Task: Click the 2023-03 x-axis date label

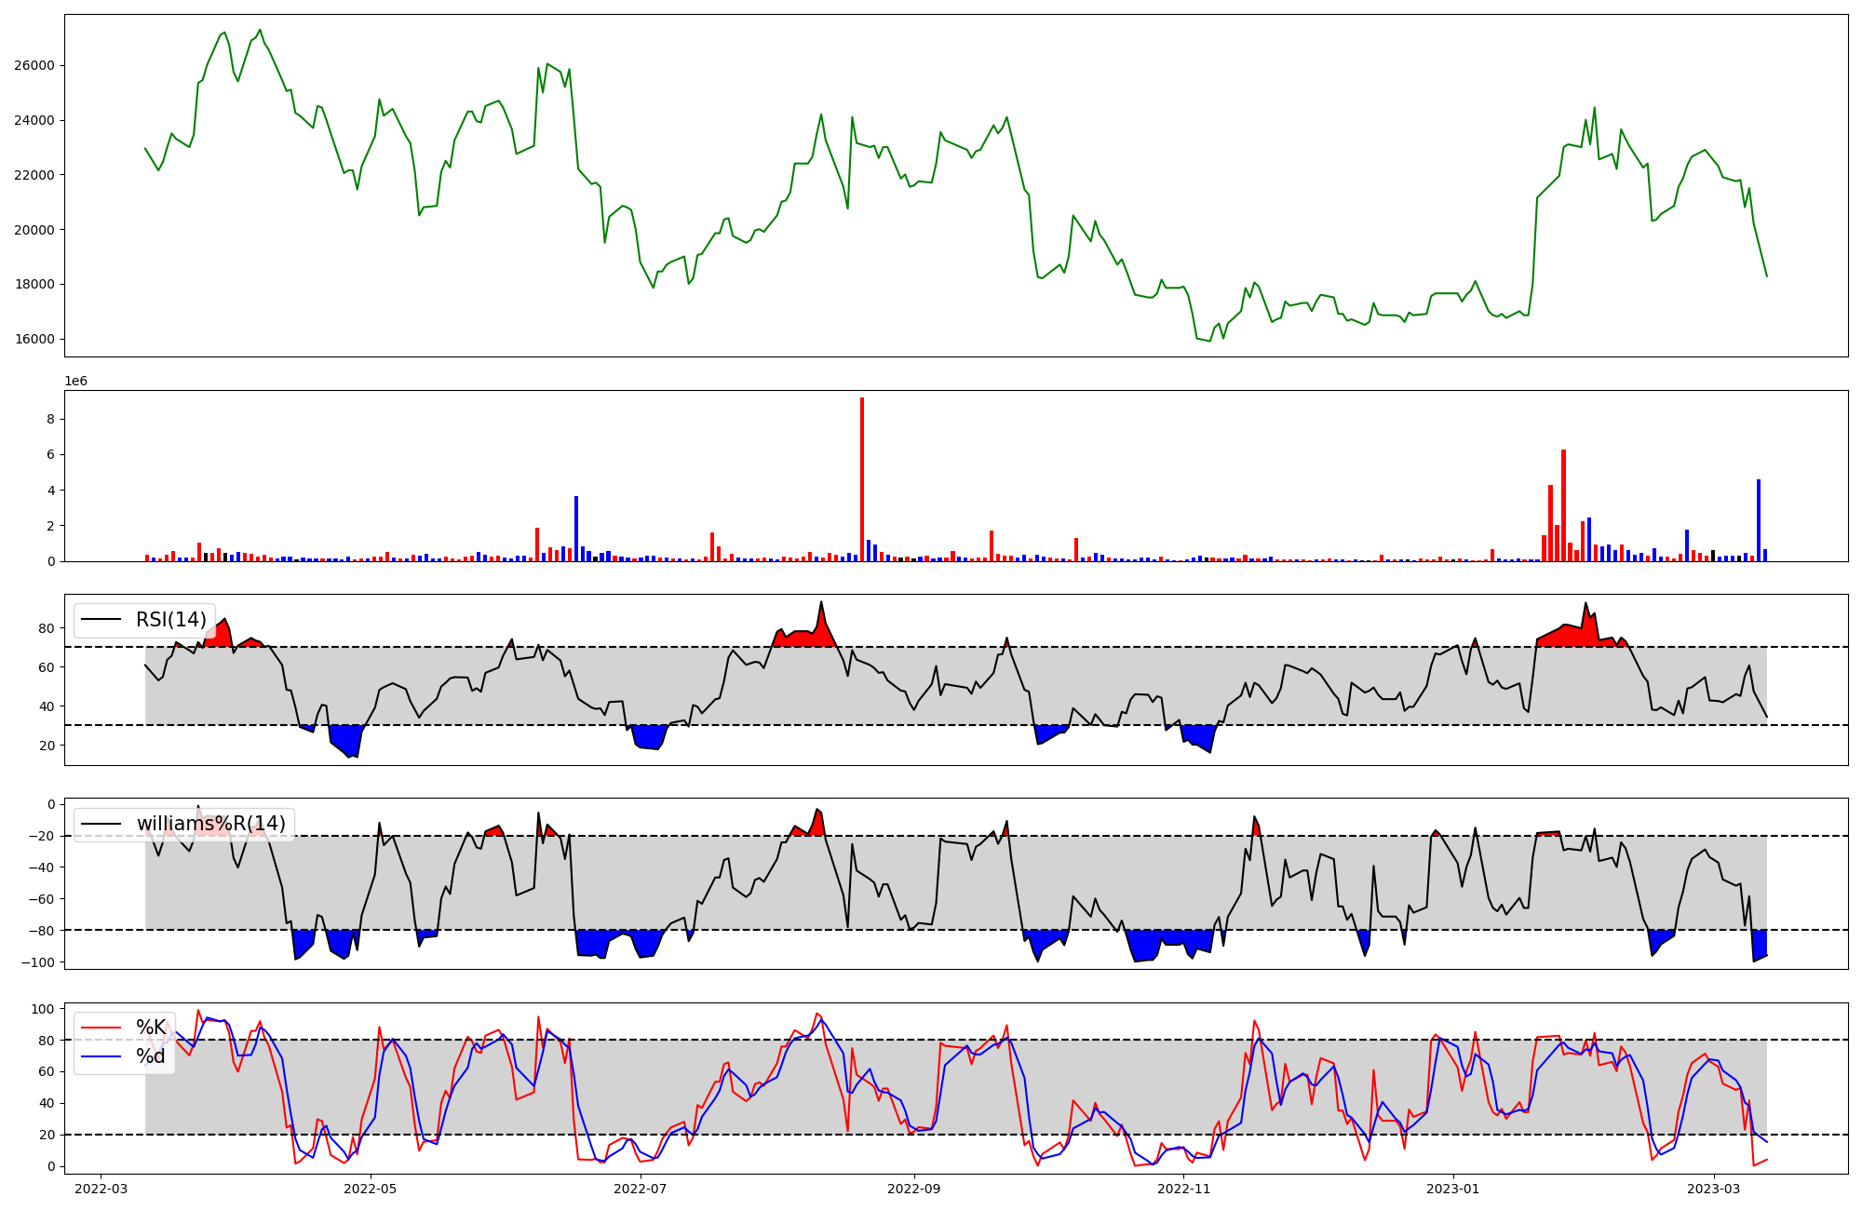Action: [1714, 1189]
